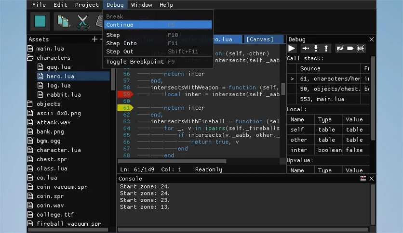Viewport: 403px width, 233px height.
Task: Click the Console vertical scrollbar
Action: coord(373,204)
